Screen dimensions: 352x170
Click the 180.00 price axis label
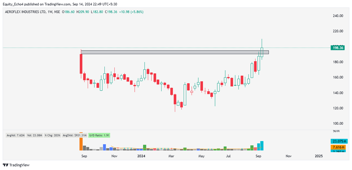(x=337, y=62)
